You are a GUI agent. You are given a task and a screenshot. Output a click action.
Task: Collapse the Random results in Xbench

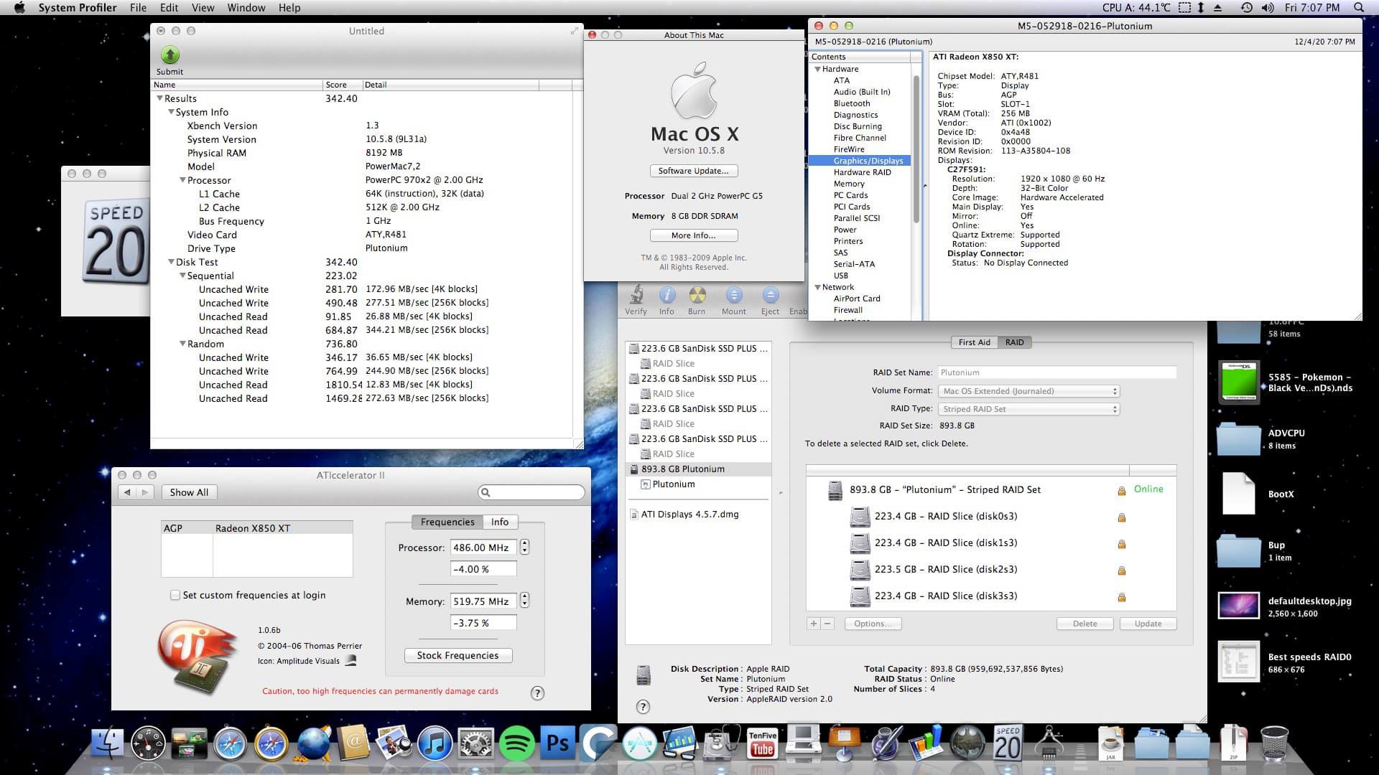click(x=182, y=344)
